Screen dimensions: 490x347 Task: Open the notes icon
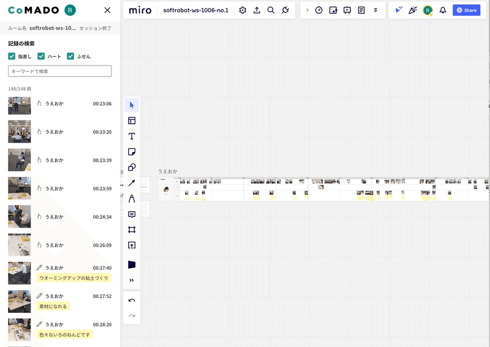[x=361, y=10]
